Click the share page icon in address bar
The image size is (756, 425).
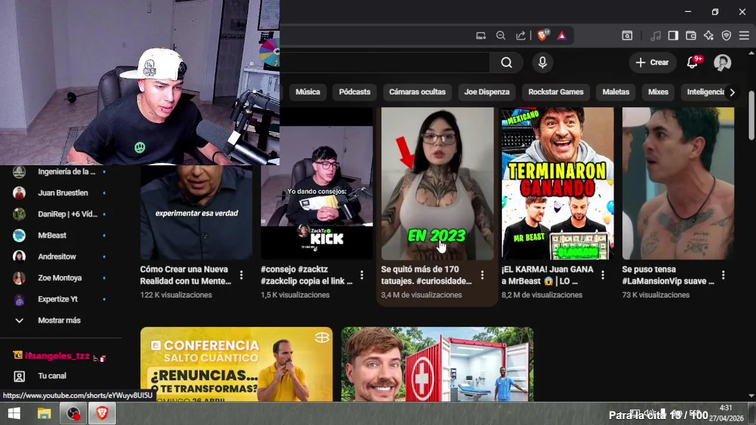(520, 35)
